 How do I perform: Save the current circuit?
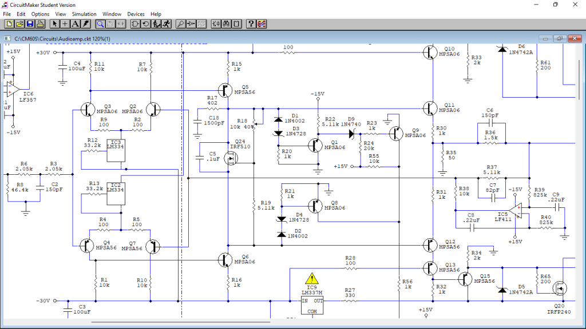(29, 24)
